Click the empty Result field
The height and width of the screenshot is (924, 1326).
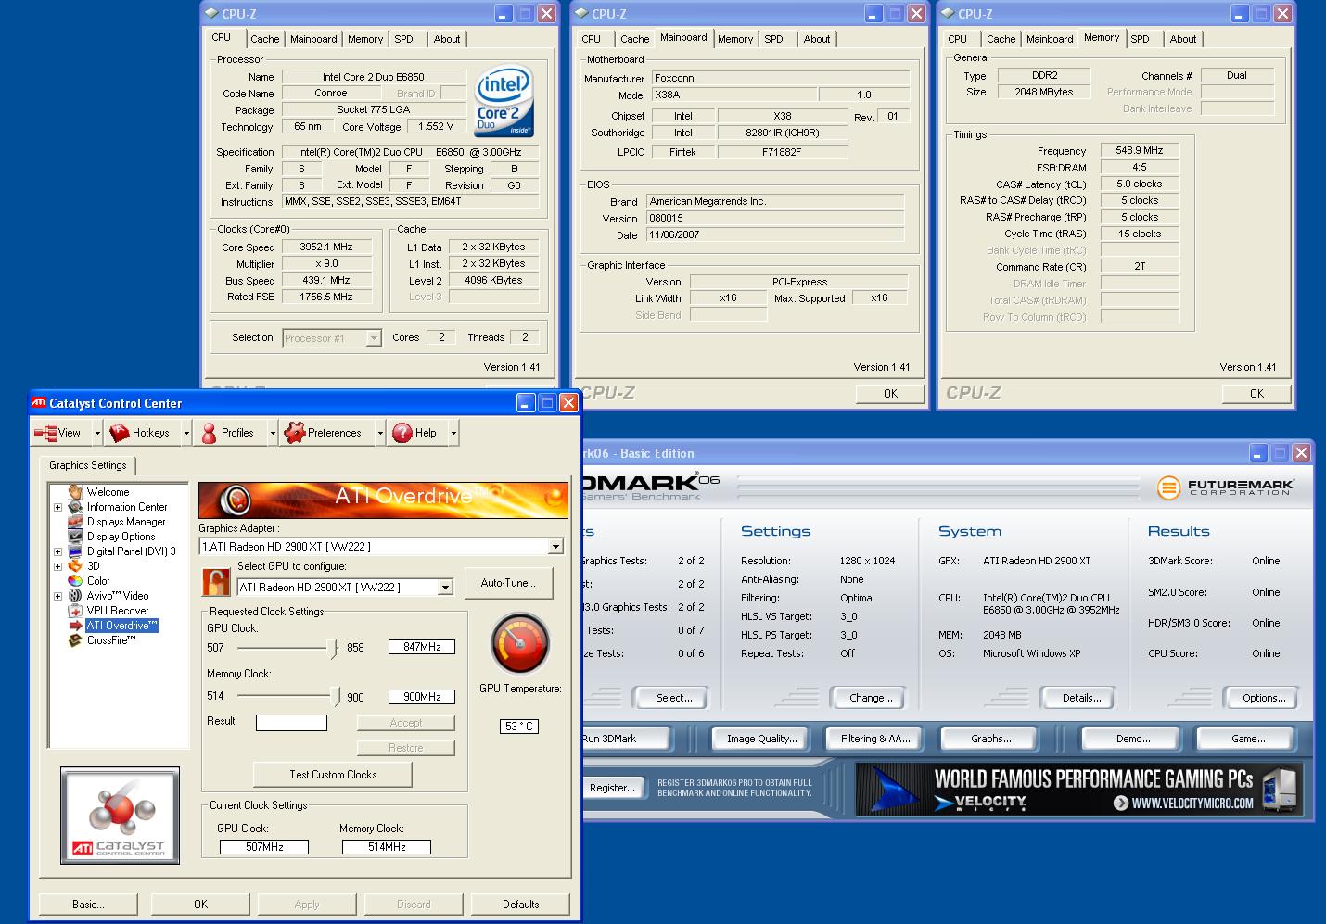point(291,723)
